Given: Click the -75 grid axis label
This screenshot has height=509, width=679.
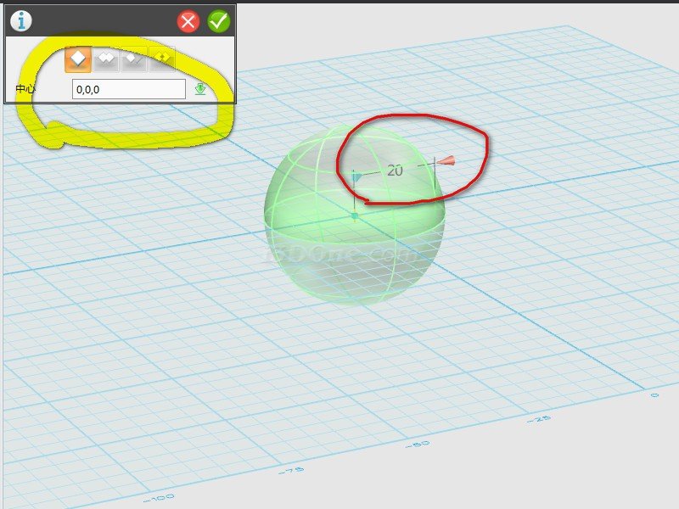Looking at the screenshot, I should tap(294, 469).
